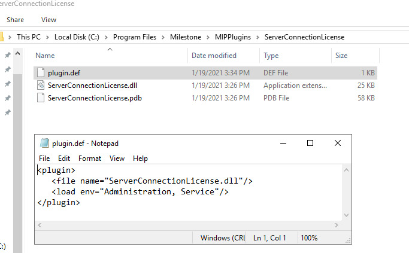The height and width of the screenshot is (253, 409).
Task: Sort files by Date modified column
Action: tap(214, 56)
